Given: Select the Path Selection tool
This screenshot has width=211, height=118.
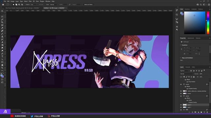Looking at the screenshot, I should [x=2, y=59].
